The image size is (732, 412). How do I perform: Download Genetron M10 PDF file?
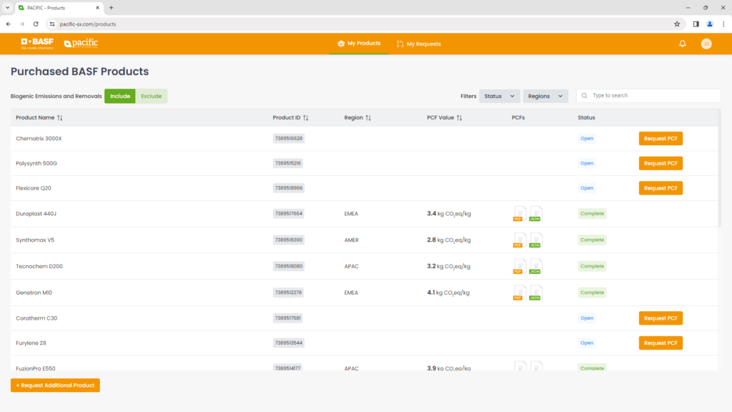point(520,293)
